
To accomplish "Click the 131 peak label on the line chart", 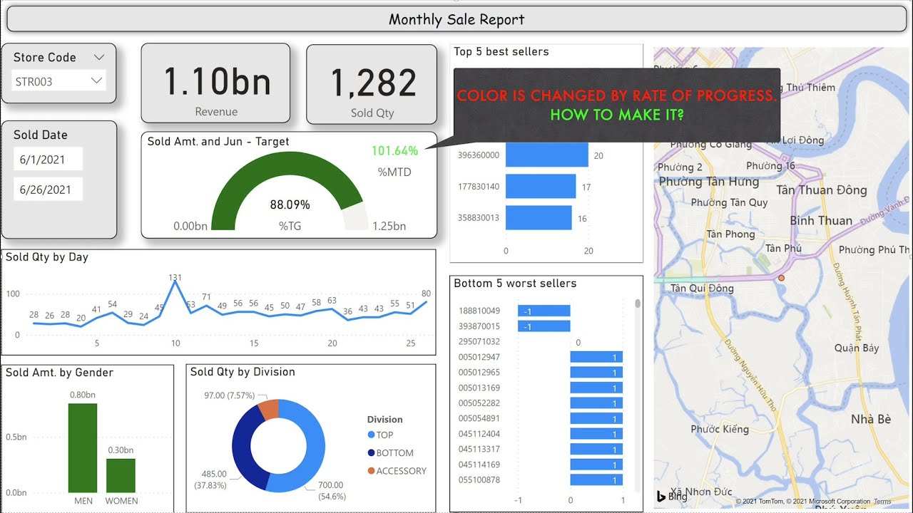I will click(175, 276).
